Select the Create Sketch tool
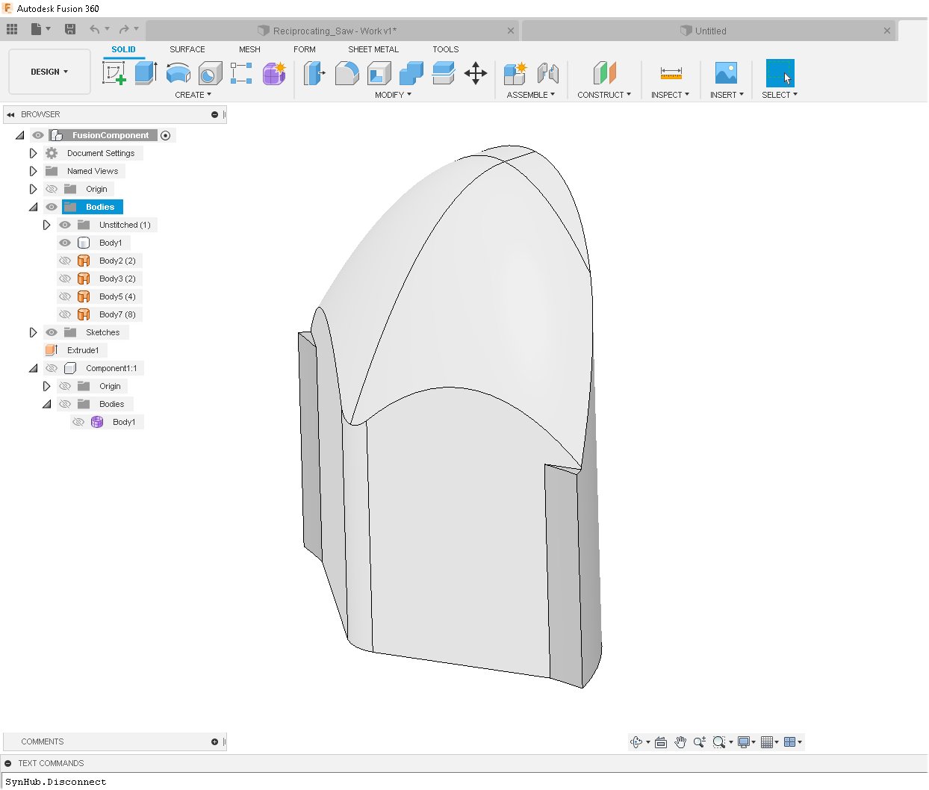Screen dimensions: 929x790 [x=114, y=73]
